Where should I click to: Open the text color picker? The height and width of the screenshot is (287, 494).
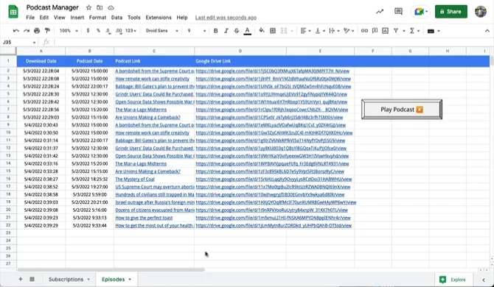[247, 31]
